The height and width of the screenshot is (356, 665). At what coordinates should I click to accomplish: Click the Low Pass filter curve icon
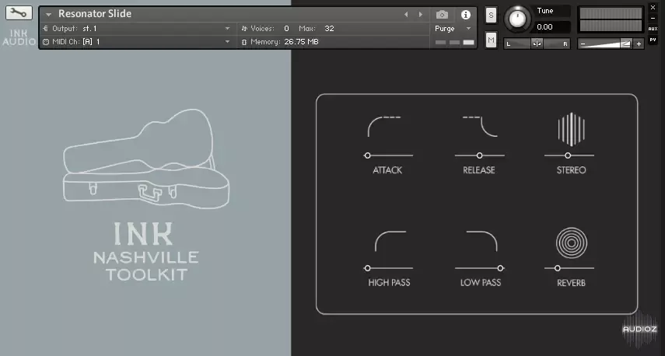pyautogui.click(x=481, y=241)
